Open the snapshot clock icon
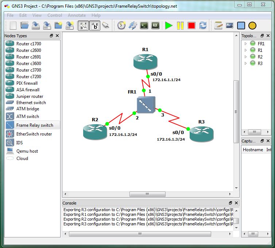275x248 pixels. [x=121, y=26]
